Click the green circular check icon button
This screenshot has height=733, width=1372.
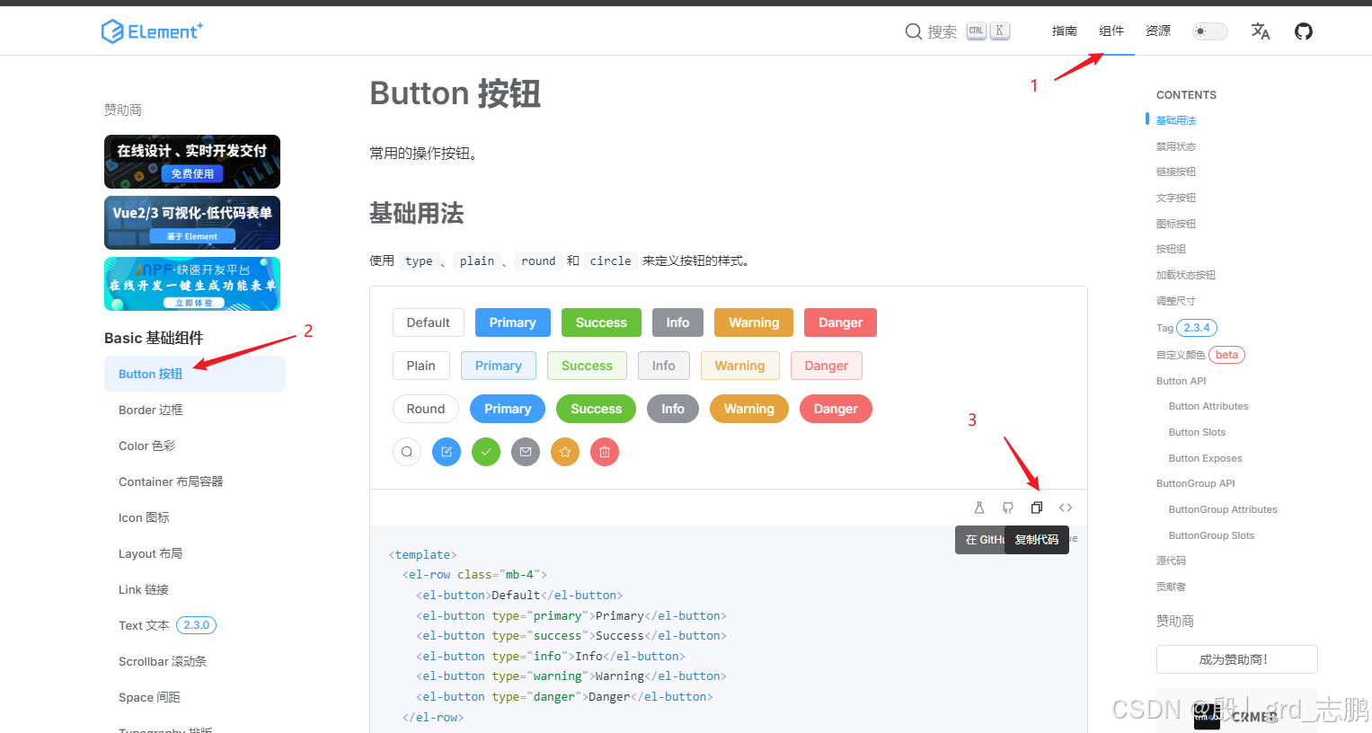click(486, 452)
